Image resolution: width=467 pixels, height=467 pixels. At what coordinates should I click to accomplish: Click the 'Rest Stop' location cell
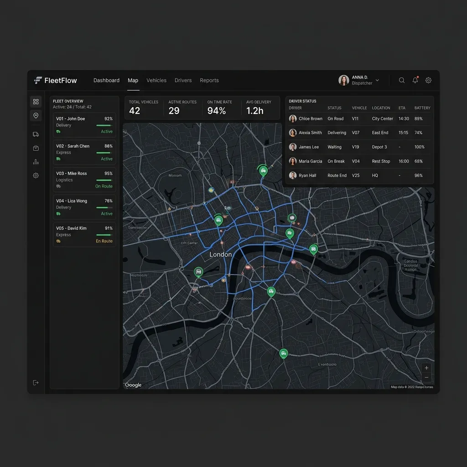381,161
